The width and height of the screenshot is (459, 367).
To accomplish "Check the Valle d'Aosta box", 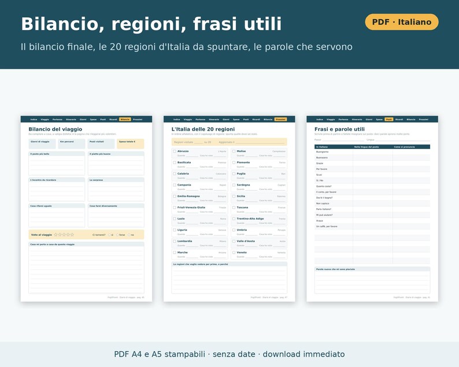I will [234, 241].
